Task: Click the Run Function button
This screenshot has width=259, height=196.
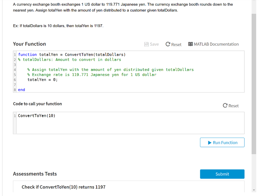Action: coord(222,142)
